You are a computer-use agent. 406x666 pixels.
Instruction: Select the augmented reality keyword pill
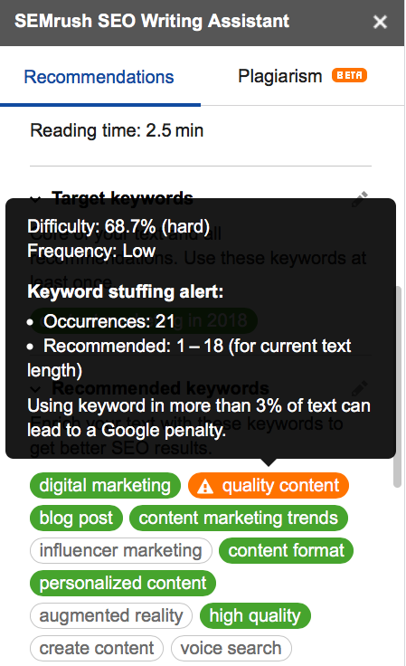[x=111, y=615]
